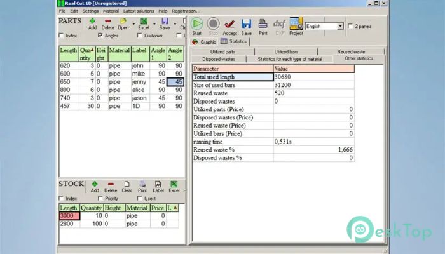Expand the Save button dropdown arrow
This screenshot has width=445, height=254.
click(x=175, y=24)
